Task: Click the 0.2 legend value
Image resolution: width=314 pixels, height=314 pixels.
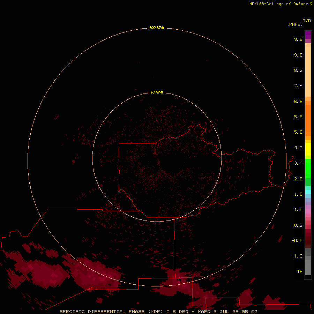Action: (x=298, y=225)
